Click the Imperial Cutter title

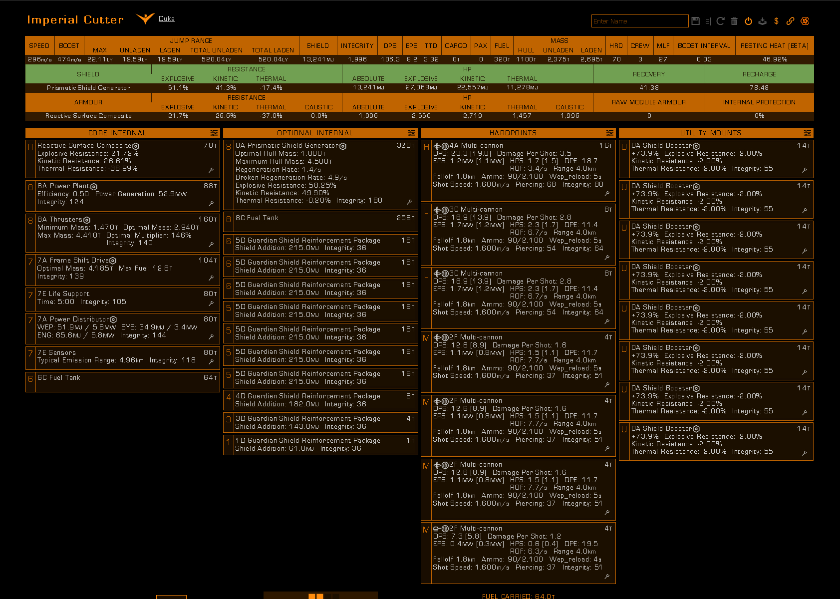75,20
